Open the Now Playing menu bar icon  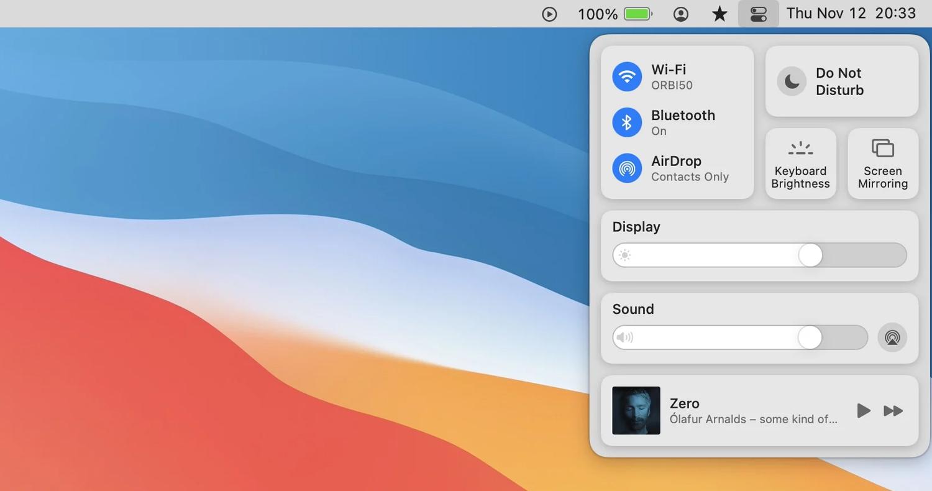click(x=549, y=14)
